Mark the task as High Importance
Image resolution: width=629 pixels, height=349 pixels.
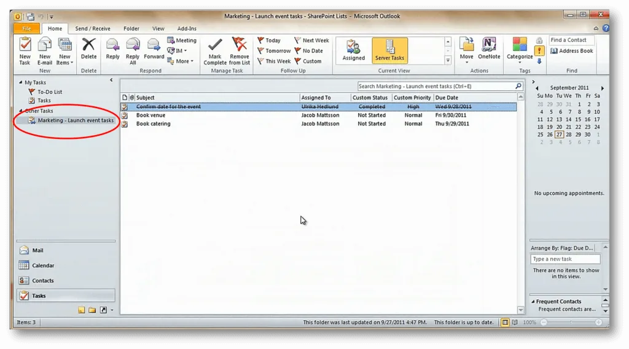tap(539, 50)
